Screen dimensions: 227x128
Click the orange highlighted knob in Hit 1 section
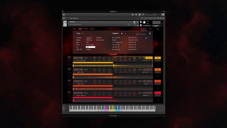[134, 58]
